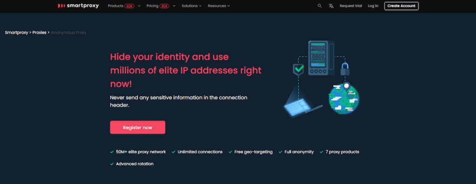Click the Never send any sensitive information text

pos(178,101)
